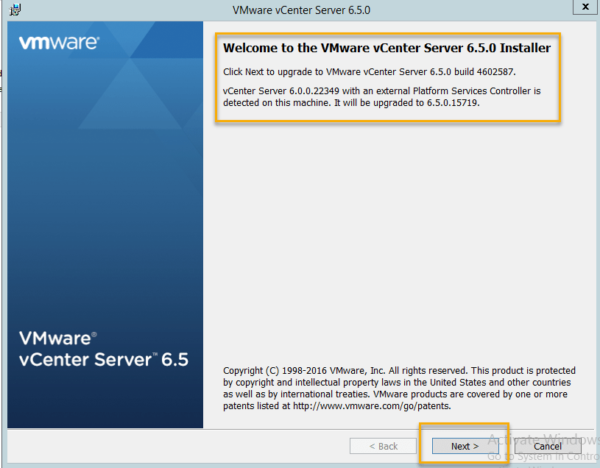Viewport: 600px width, 468px height.
Task: Close the vCenter Server installer window
Action: (585, 7)
